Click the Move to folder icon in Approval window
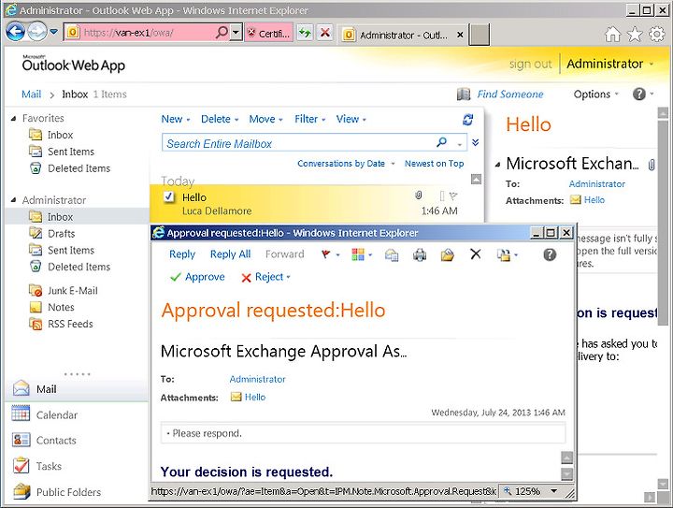Viewport: 673px width, 508px height. point(447,255)
